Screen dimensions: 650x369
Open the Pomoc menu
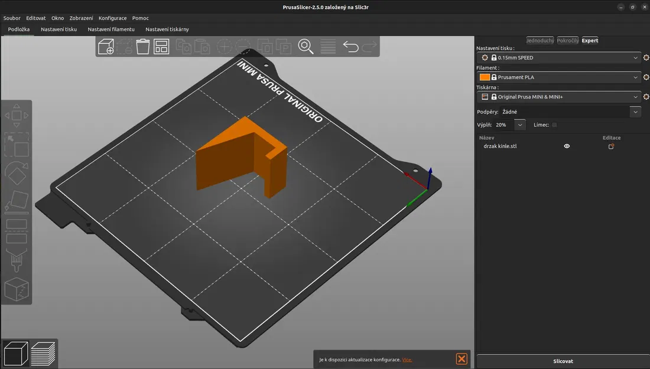point(141,18)
